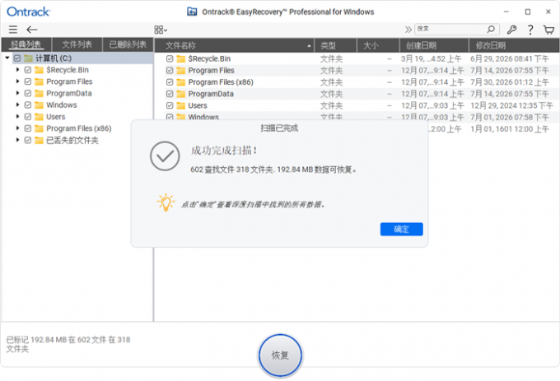Sort by 文件名称 column header

[234, 45]
